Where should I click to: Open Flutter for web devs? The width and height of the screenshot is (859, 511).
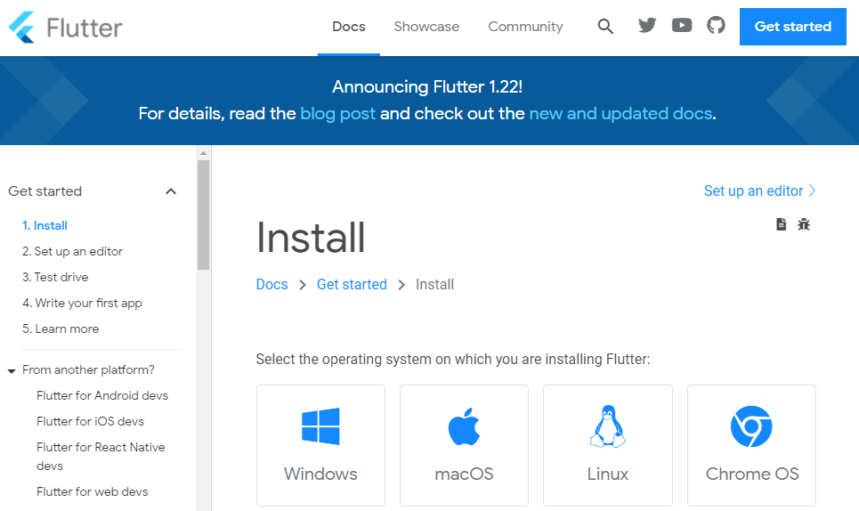pos(92,491)
